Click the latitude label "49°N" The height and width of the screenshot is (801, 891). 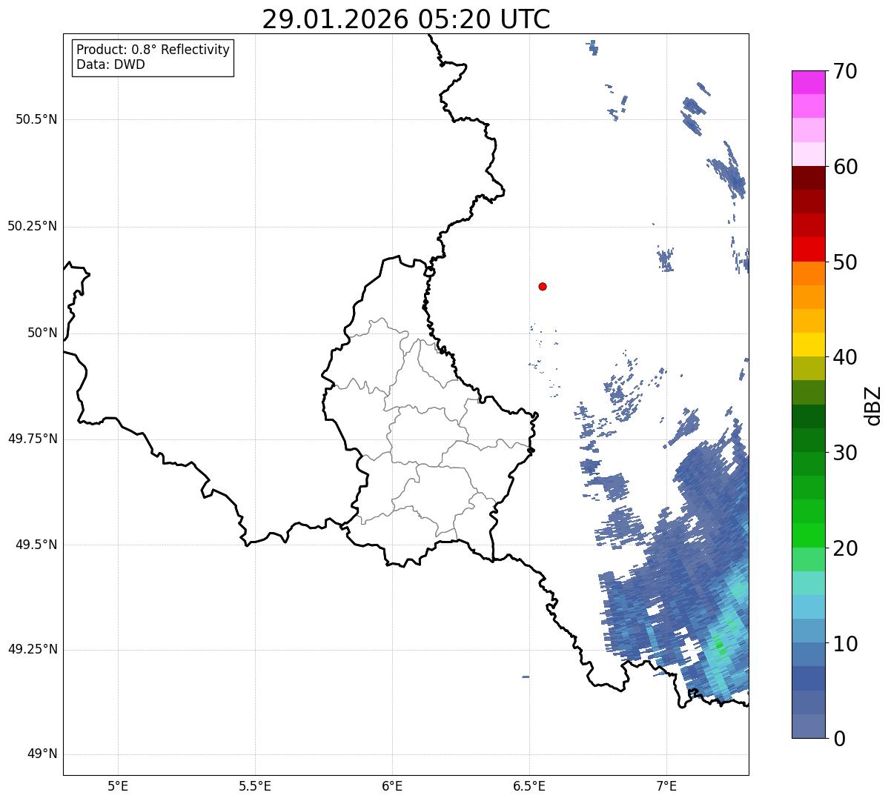(42, 754)
